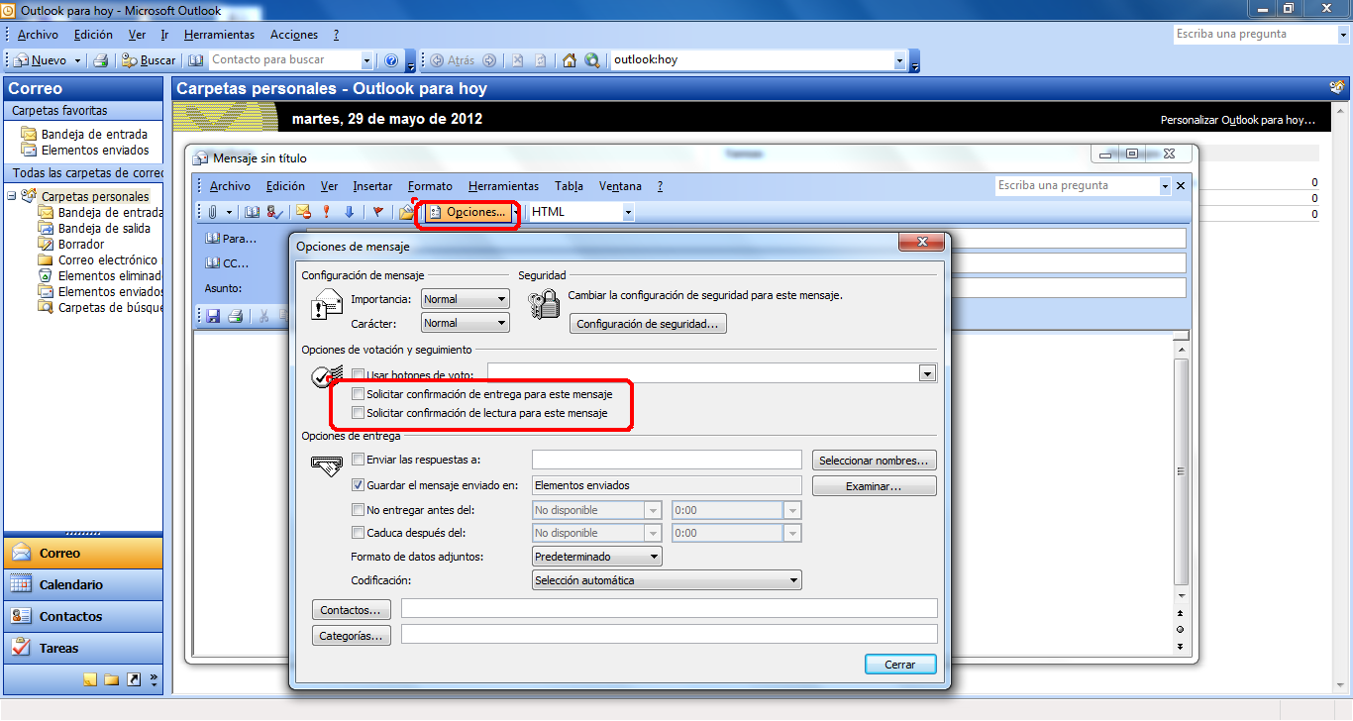Viewport: 1353px width, 721px height.
Task: Collapse the Carpetas personales tree node
Action: (x=12, y=196)
